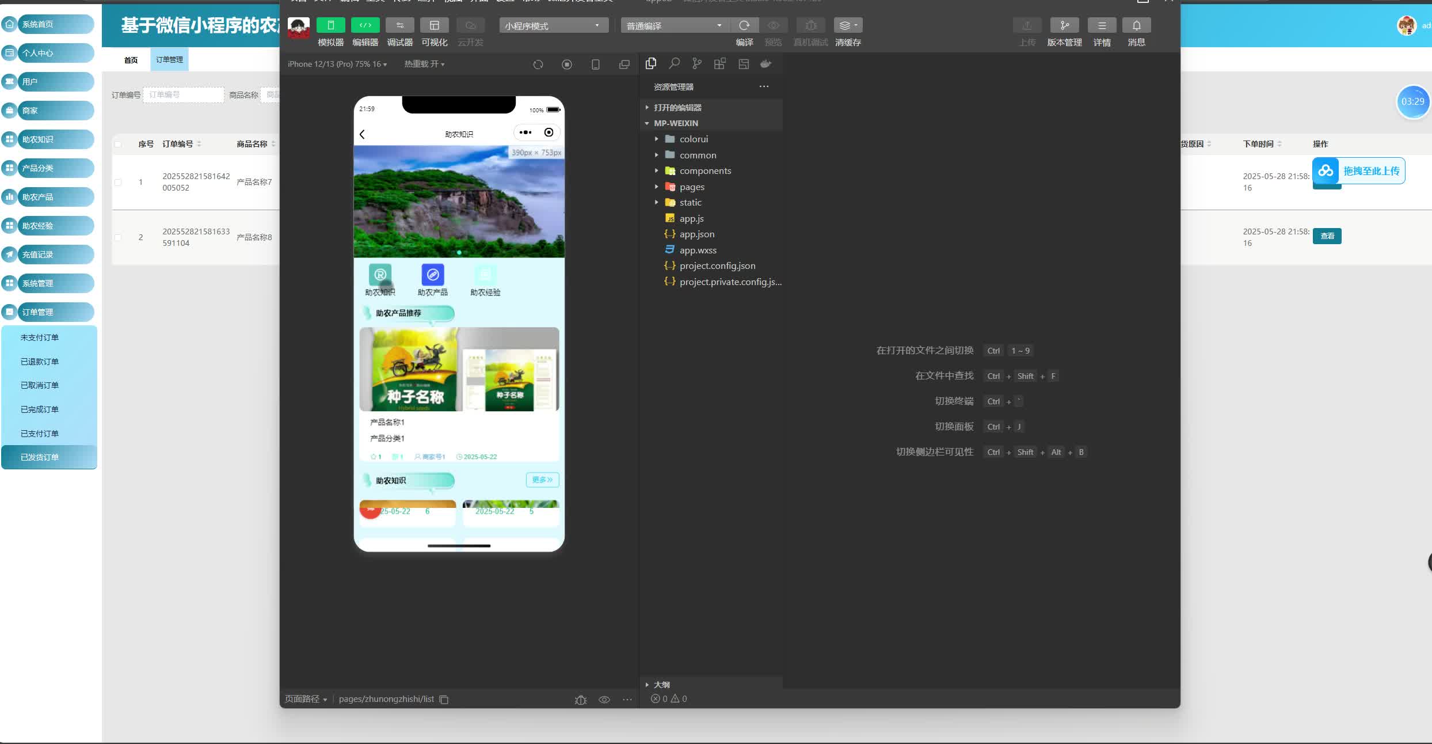
Task: Select 已完成订单 in sidebar menu
Action: tap(40, 409)
